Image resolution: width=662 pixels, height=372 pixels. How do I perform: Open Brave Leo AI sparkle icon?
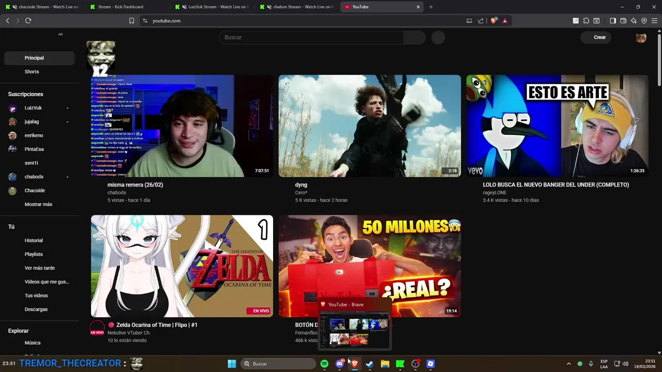tap(634, 21)
